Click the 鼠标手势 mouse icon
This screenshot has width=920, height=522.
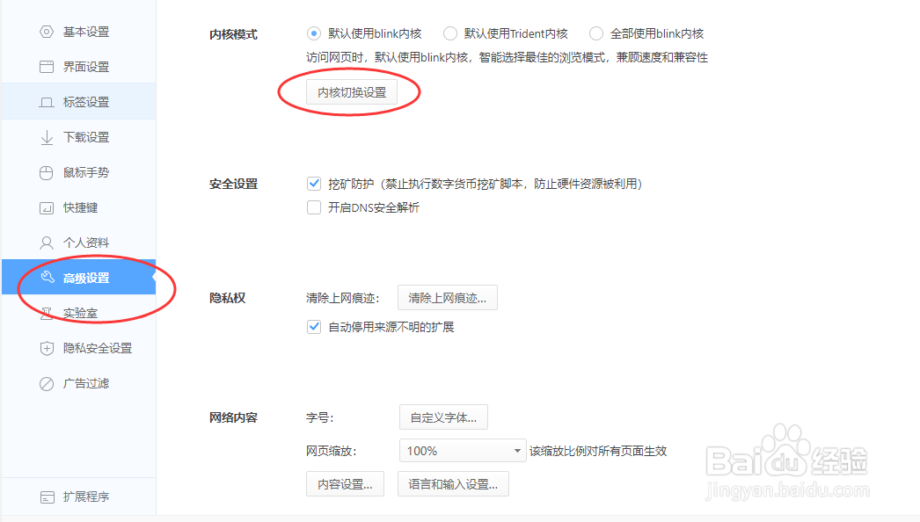tap(47, 172)
